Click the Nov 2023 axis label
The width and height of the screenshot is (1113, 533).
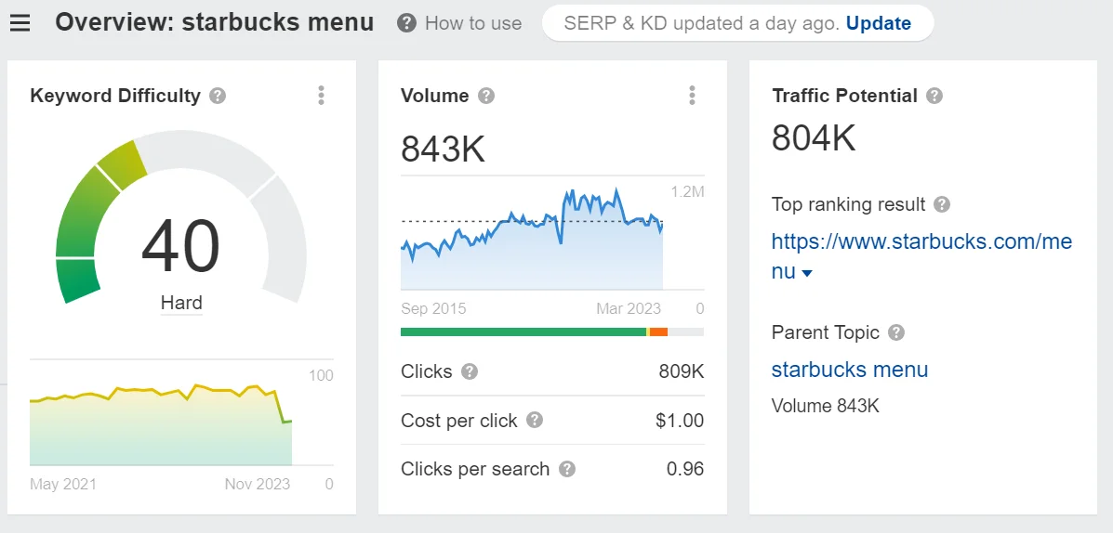pyautogui.click(x=258, y=485)
